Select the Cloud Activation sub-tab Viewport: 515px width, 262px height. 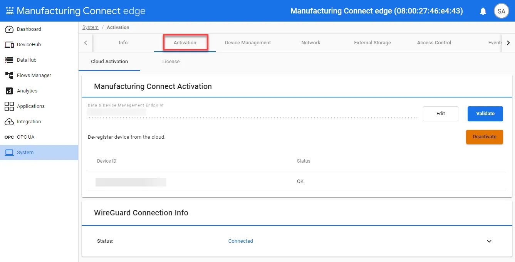pos(109,62)
